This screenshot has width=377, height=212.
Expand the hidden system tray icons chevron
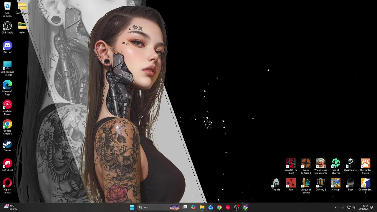click(x=336, y=207)
